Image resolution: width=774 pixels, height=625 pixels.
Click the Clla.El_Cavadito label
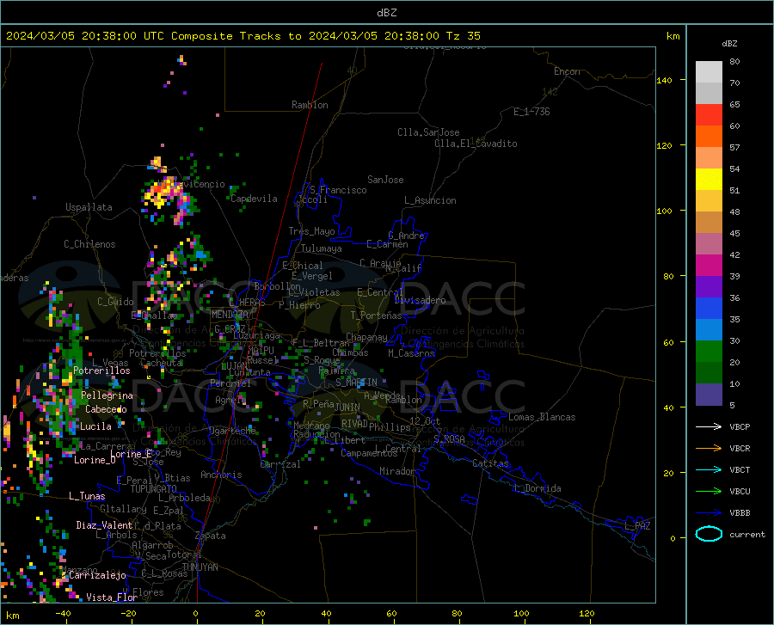pos(476,144)
